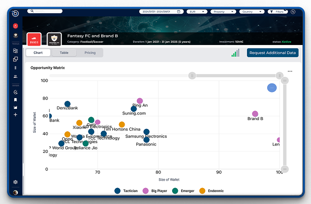Select the vertical bars tool in sidebar
The height and width of the screenshot is (204, 311).
click(x=16, y=68)
